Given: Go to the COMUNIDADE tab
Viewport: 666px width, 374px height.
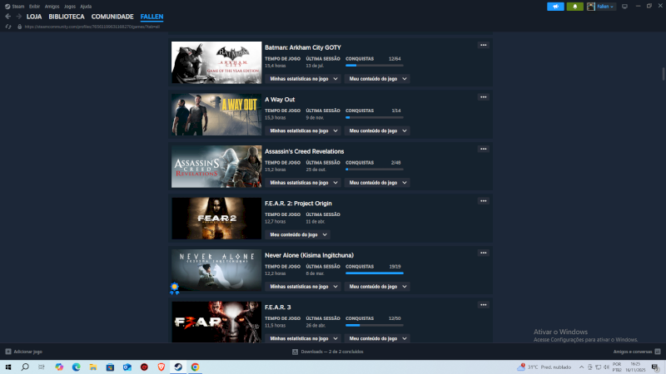Looking at the screenshot, I should [112, 17].
